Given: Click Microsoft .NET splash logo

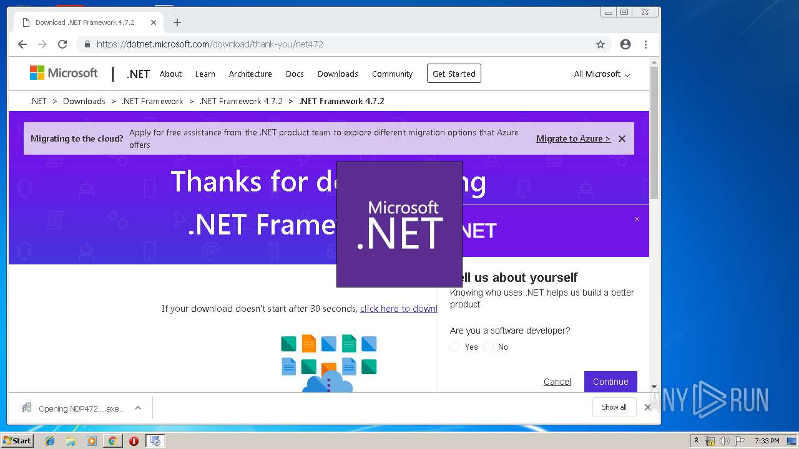Looking at the screenshot, I should point(399,224).
